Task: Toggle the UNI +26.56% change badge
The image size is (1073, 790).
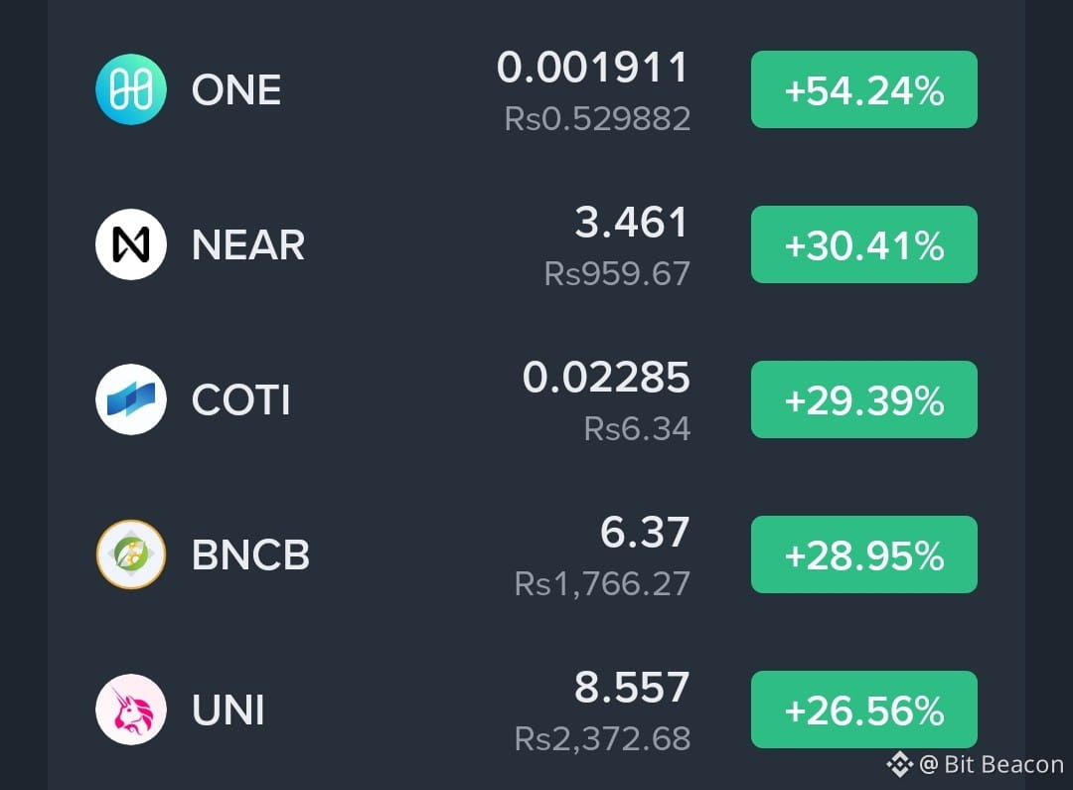Action: [863, 710]
